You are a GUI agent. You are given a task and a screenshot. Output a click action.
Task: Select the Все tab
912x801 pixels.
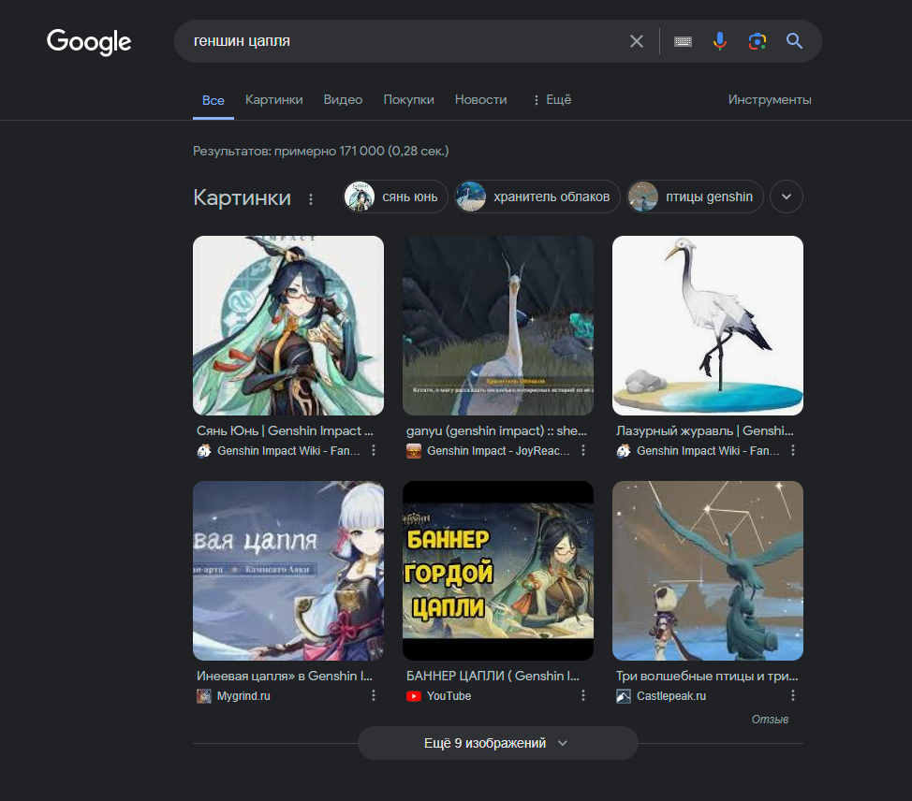click(213, 100)
